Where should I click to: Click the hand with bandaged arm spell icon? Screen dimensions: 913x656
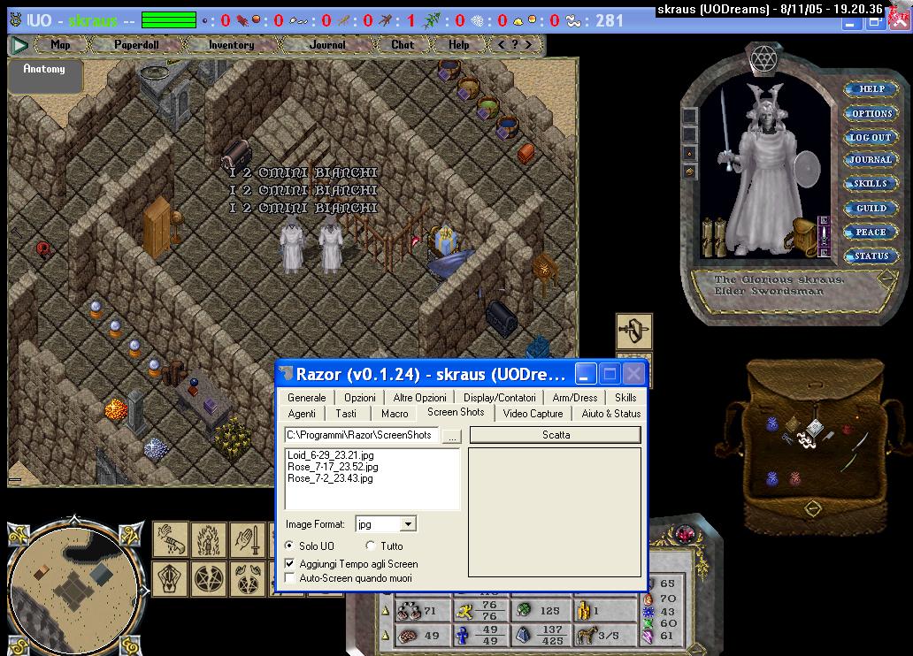[171, 539]
